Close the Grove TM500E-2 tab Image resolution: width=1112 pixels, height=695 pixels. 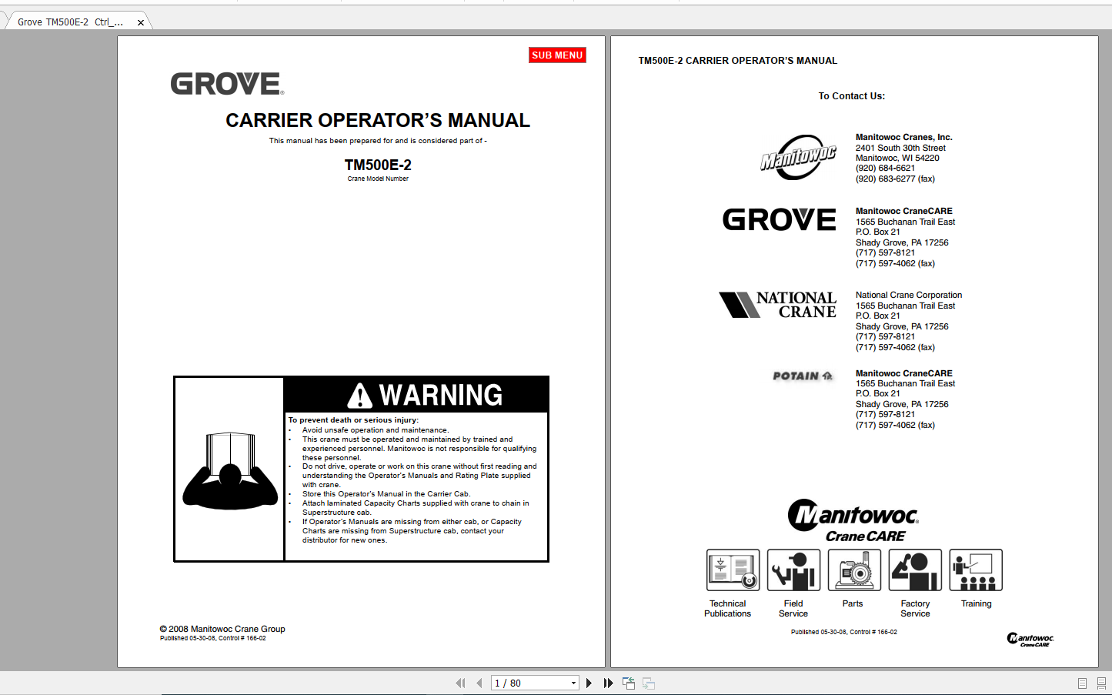(x=141, y=23)
